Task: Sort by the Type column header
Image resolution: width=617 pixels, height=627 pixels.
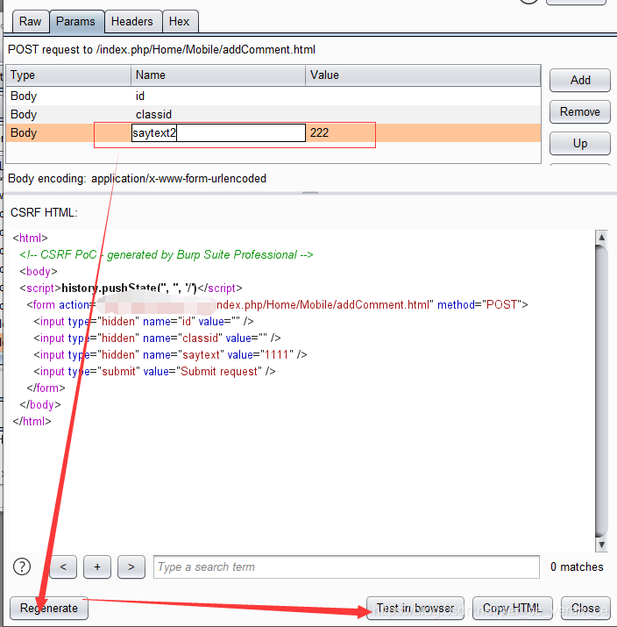Action: pos(68,75)
